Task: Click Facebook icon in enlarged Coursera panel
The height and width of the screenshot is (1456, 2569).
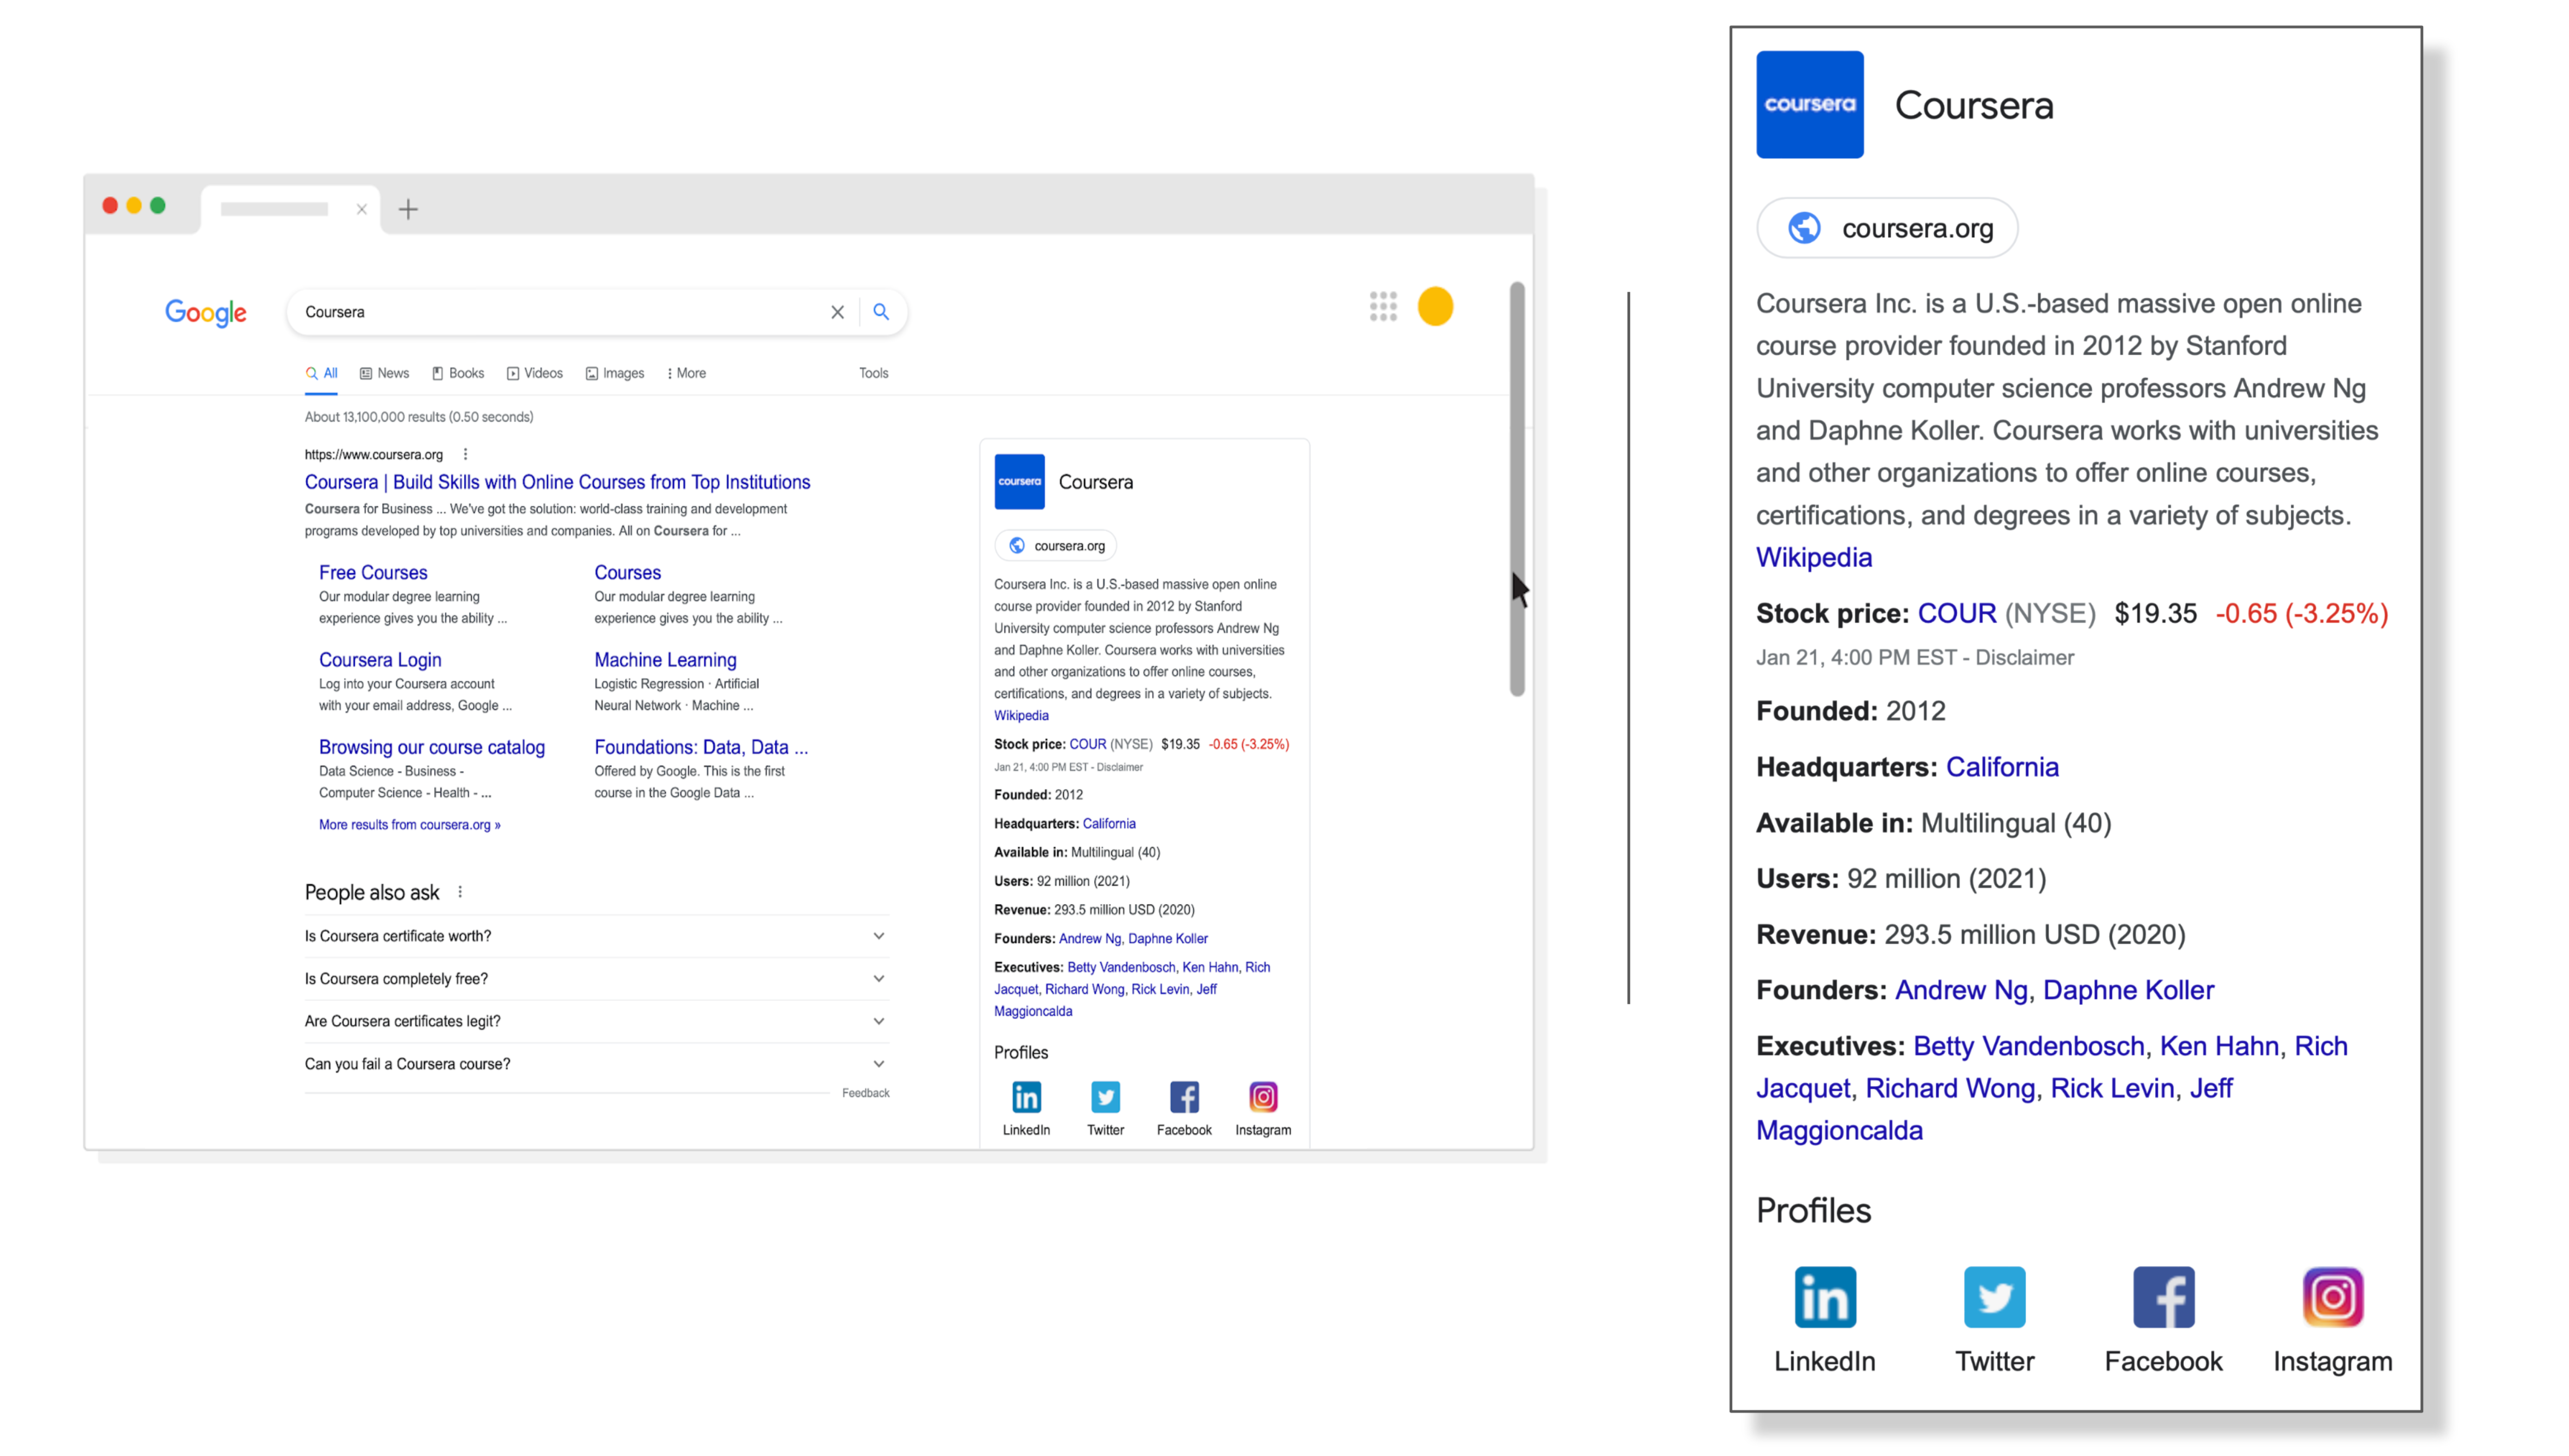Action: (x=2164, y=1297)
